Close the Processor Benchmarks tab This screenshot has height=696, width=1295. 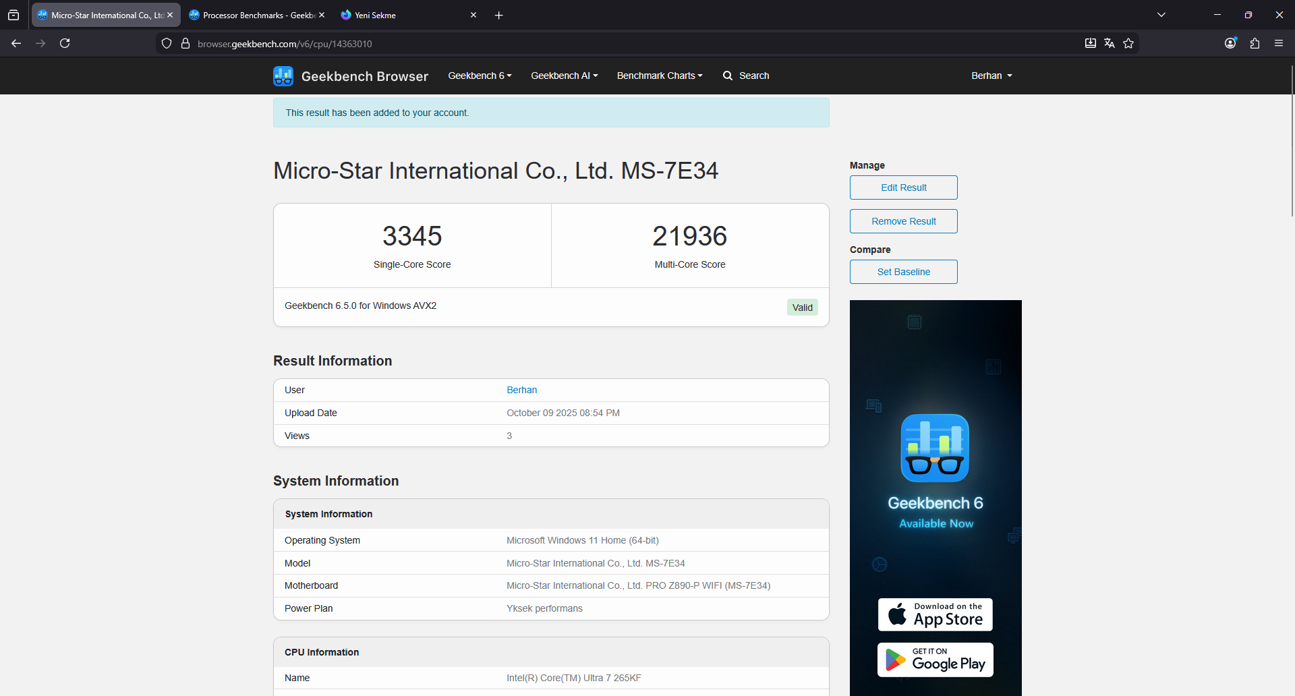pos(322,15)
